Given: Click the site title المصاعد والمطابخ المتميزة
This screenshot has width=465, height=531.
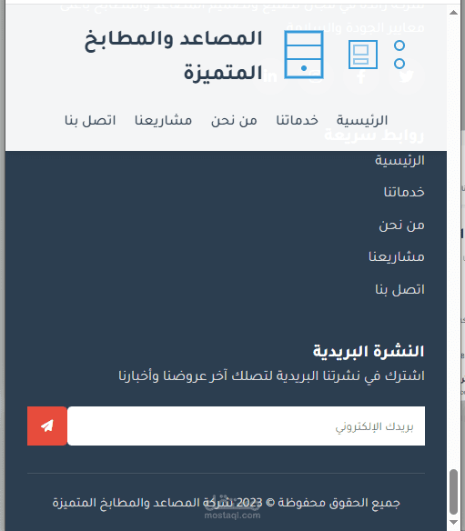Looking at the screenshot, I should click(x=173, y=55).
